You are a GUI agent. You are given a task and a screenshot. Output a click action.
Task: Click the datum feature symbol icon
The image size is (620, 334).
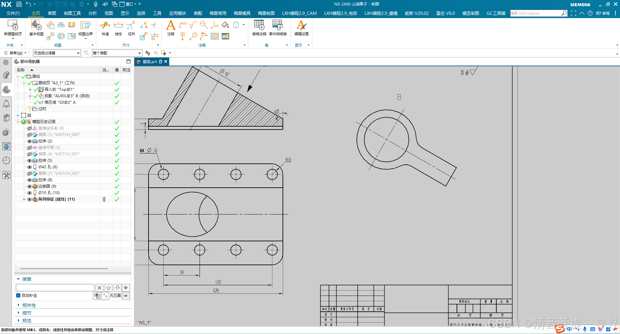183,36
